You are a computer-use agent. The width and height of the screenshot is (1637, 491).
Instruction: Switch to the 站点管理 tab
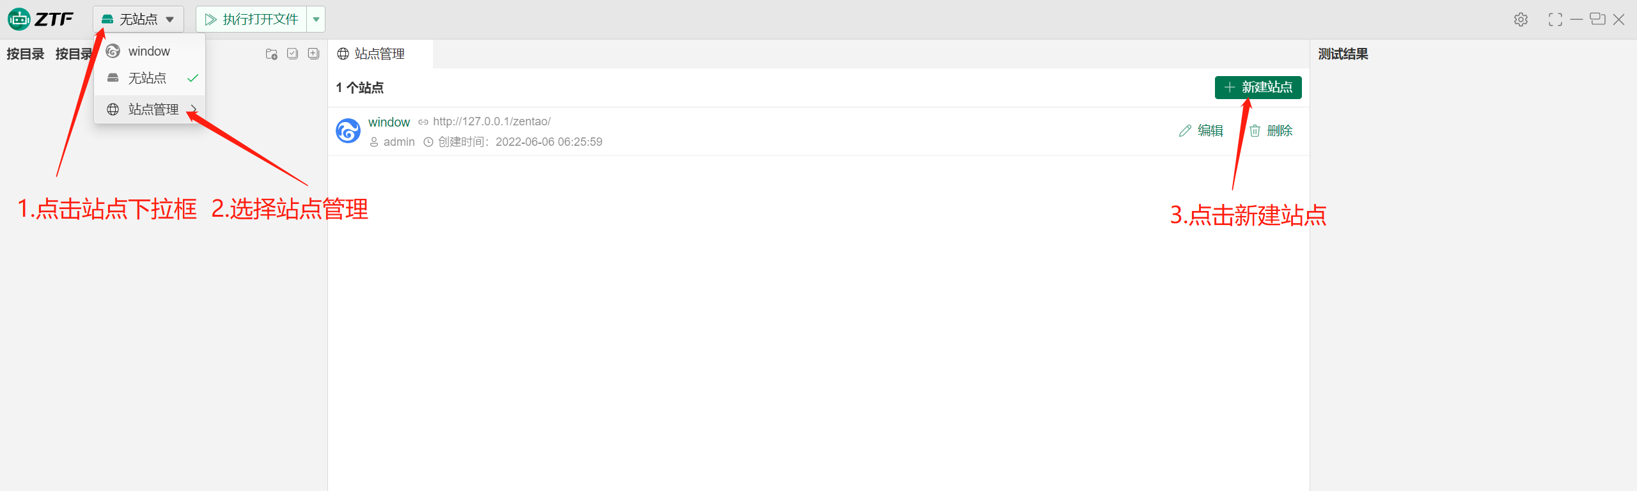[379, 54]
